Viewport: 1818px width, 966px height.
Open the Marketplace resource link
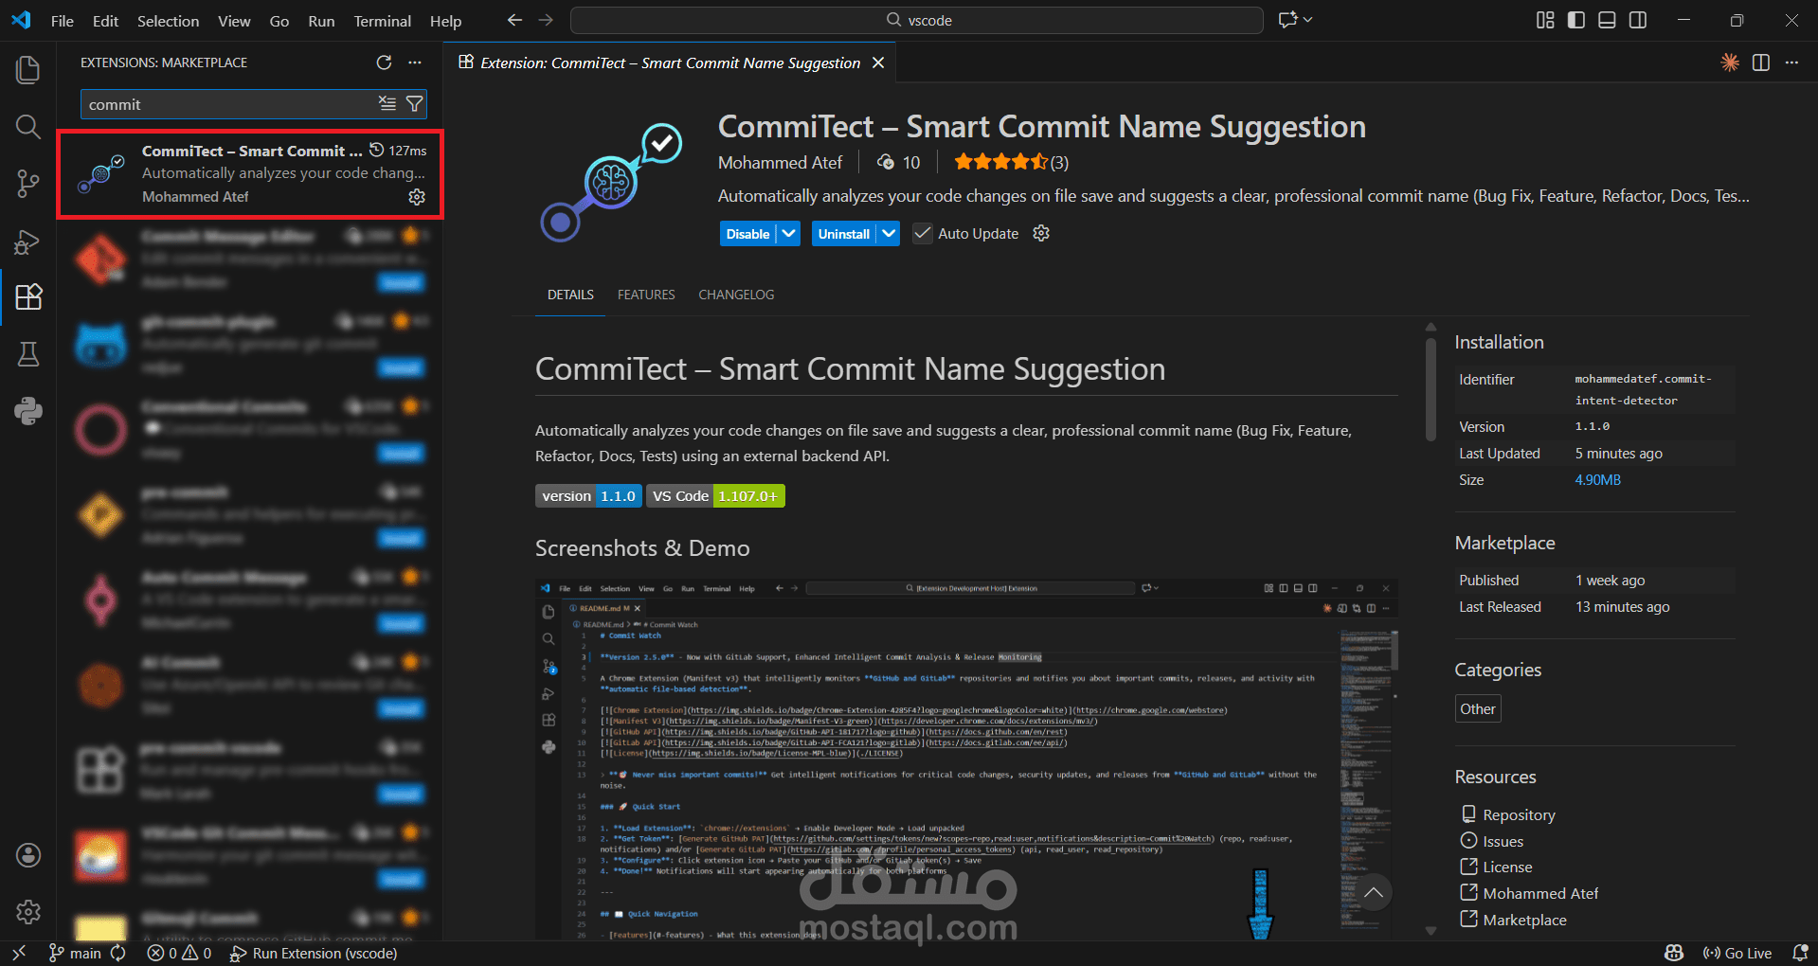(x=1524, y=920)
